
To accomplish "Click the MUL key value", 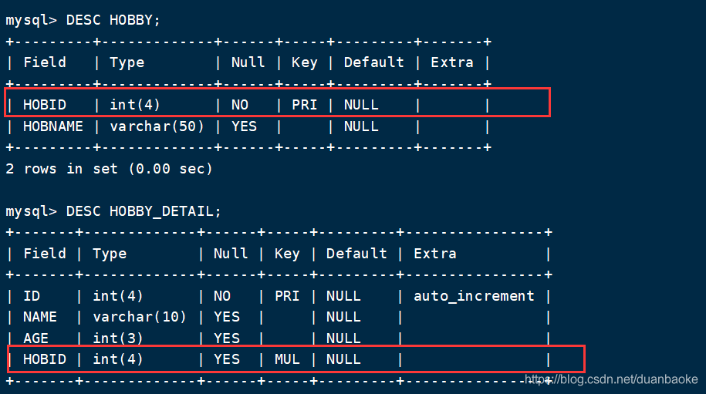I will (287, 359).
